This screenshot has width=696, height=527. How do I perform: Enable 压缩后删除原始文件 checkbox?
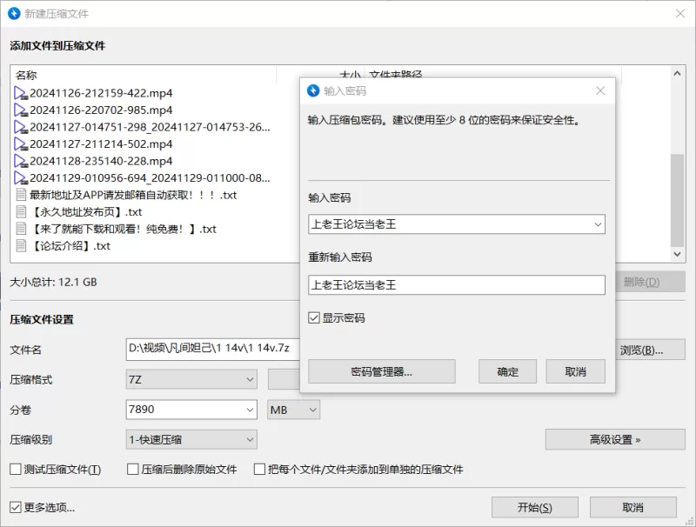tap(133, 470)
